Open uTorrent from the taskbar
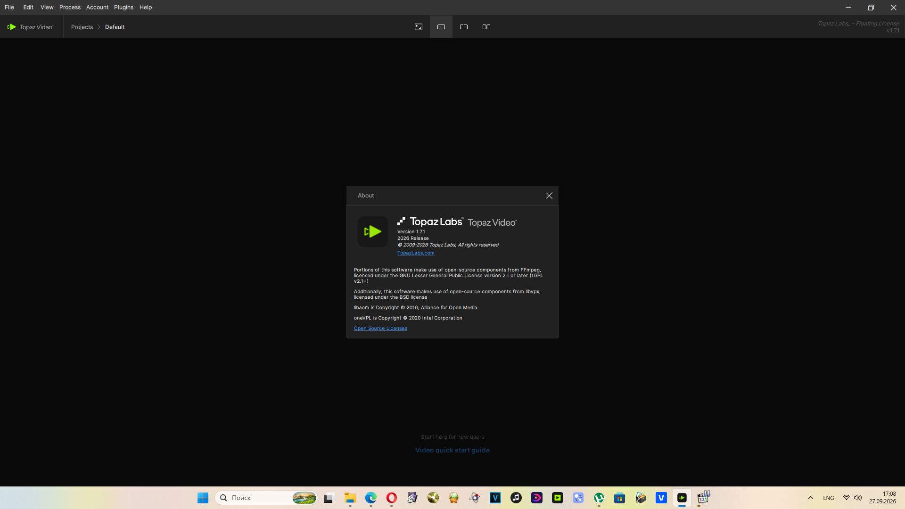This screenshot has height=509, width=905. pos(599,498)
